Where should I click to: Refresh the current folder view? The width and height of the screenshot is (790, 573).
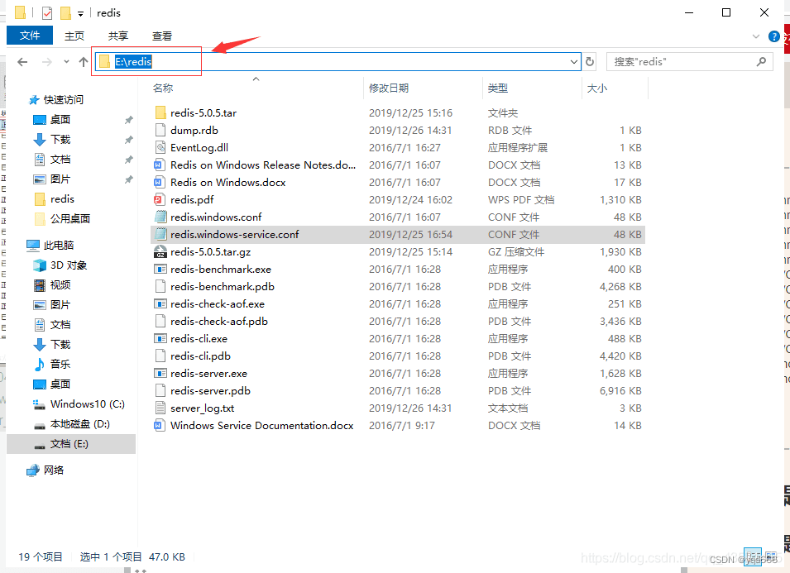590,62
